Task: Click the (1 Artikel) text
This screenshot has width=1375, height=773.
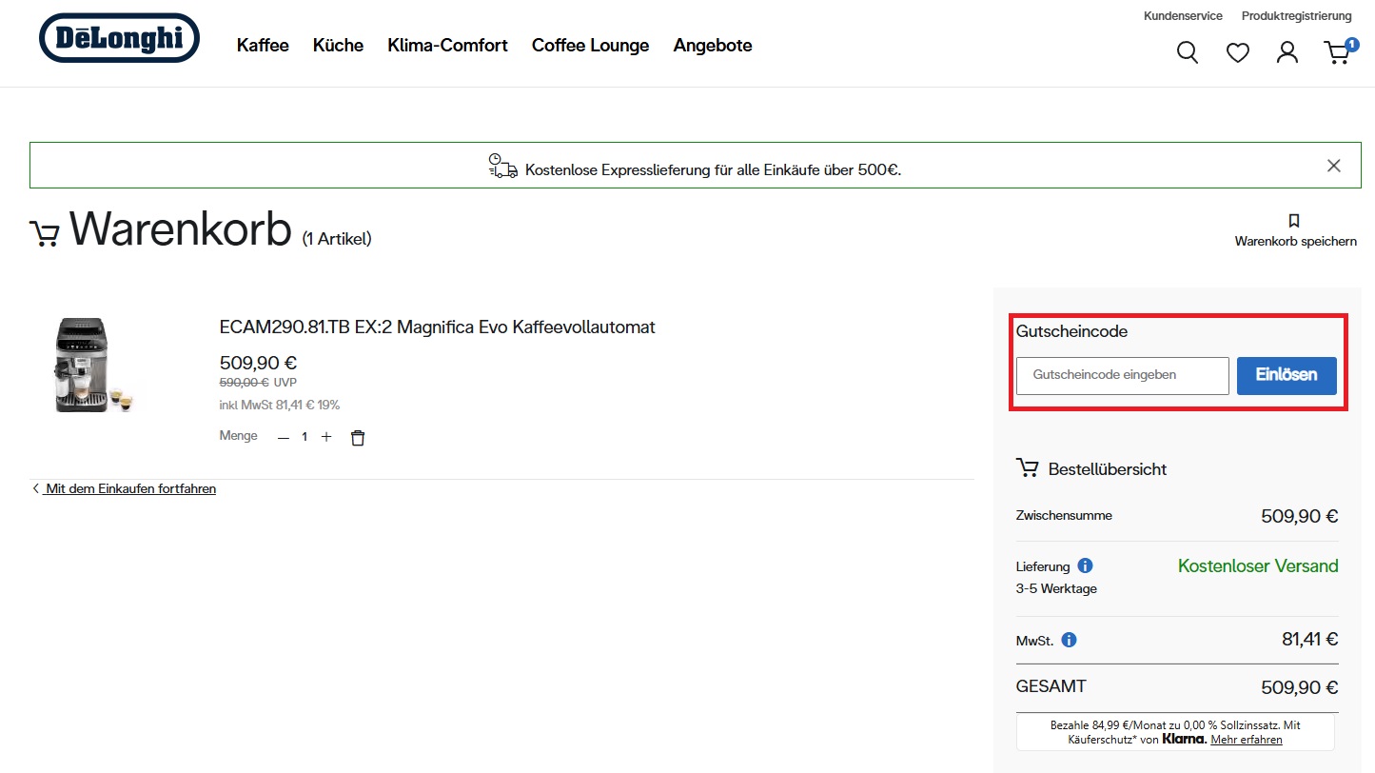Action: 337,239
